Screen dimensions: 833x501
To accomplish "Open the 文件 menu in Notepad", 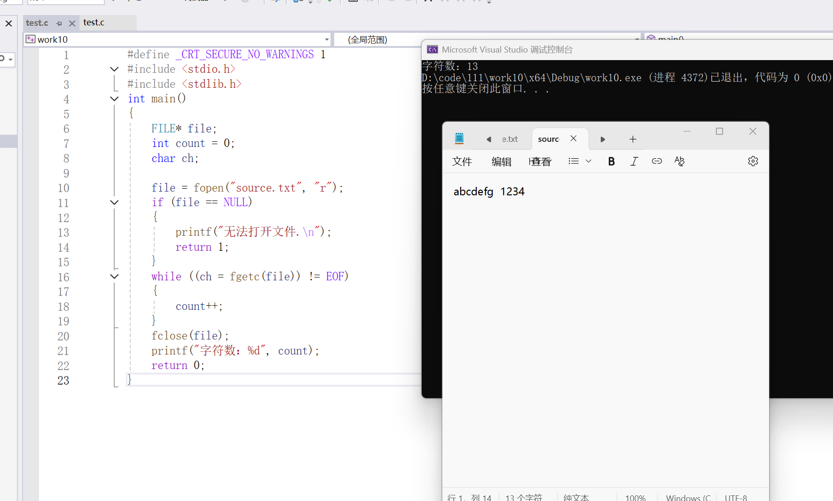I will pos(462,162).
